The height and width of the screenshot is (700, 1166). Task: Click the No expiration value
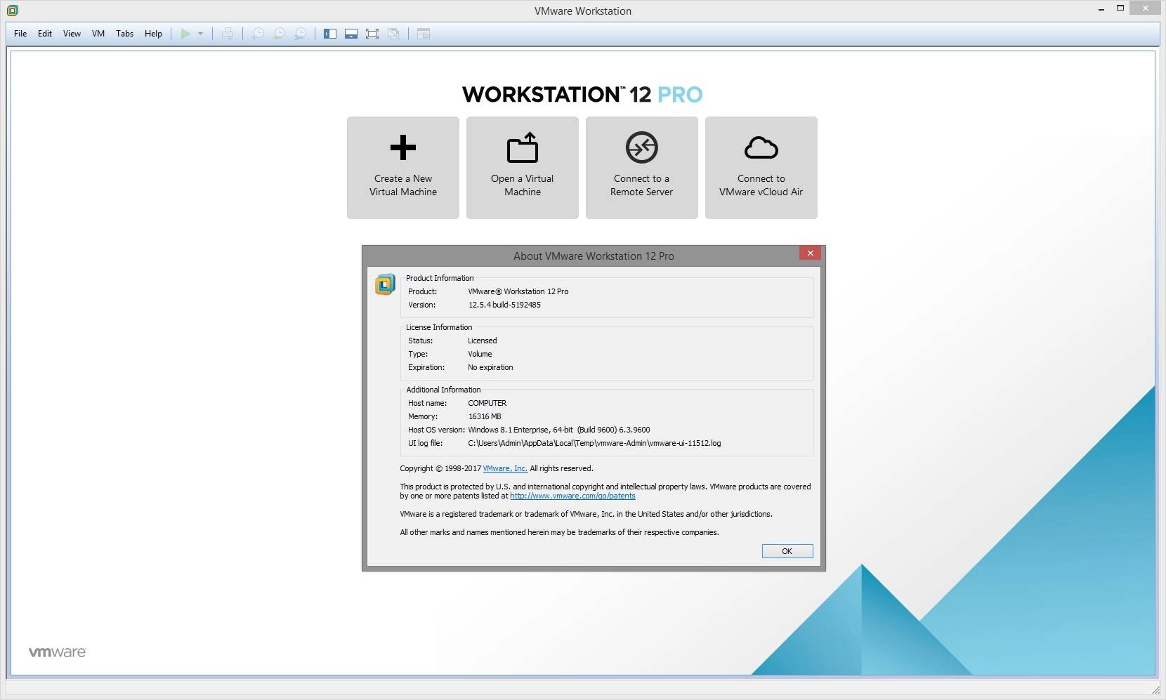490,367
